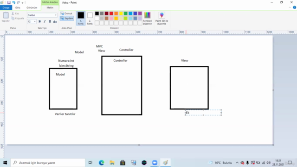
Task: Open the 16°C Bulutlu weather widget
Action: click(220, 163)
